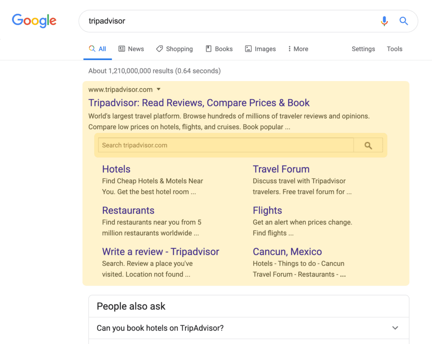Viewport: 432px width, 344px height.
Task: Open search Tools
Action: coord(394,49)
